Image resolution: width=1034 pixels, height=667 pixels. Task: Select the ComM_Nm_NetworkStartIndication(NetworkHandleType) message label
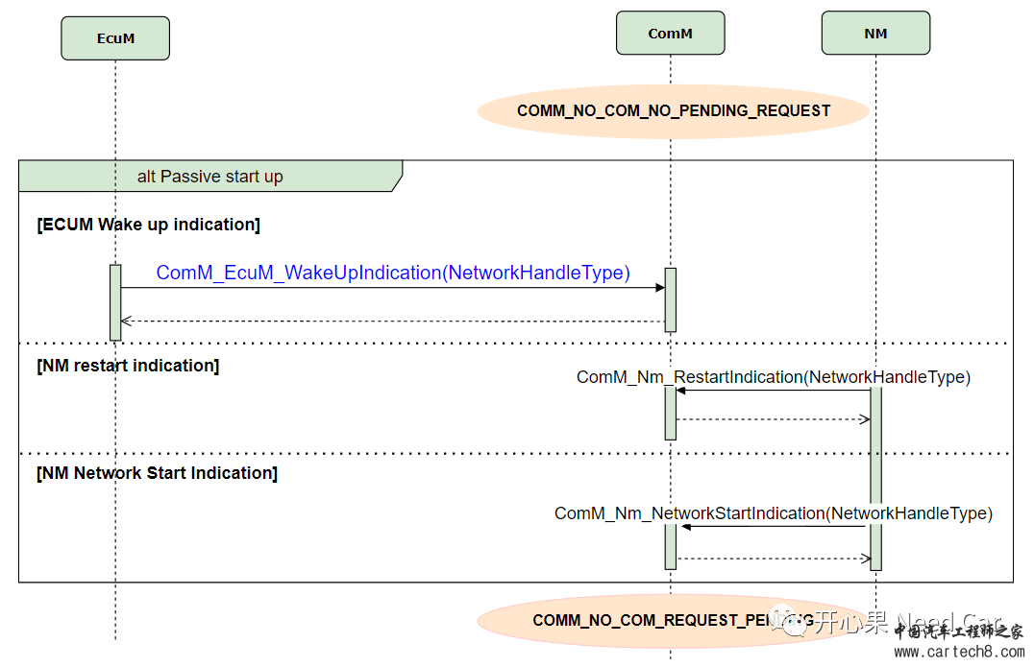pyautogui.click(x=774, y=513)
